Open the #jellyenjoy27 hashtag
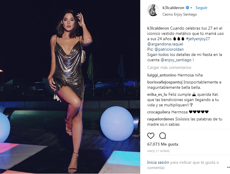230x174 pixels. [198, 39]
